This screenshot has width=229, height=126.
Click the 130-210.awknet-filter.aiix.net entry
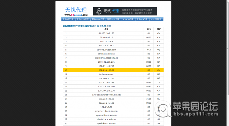pos(106,95)
